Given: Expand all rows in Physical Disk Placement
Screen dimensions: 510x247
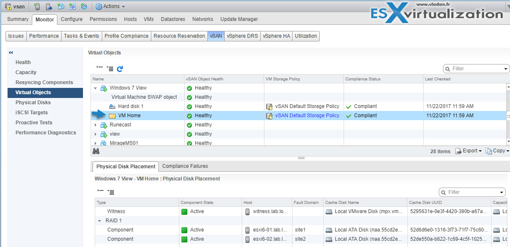Looking at the screenshot, I should coord(111,192).
